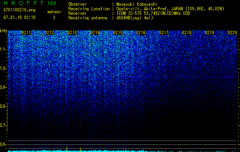Screen dimensions: 240x152
Task: Click the 0.8 kHz axis tick label
Action: click(3, 106)
